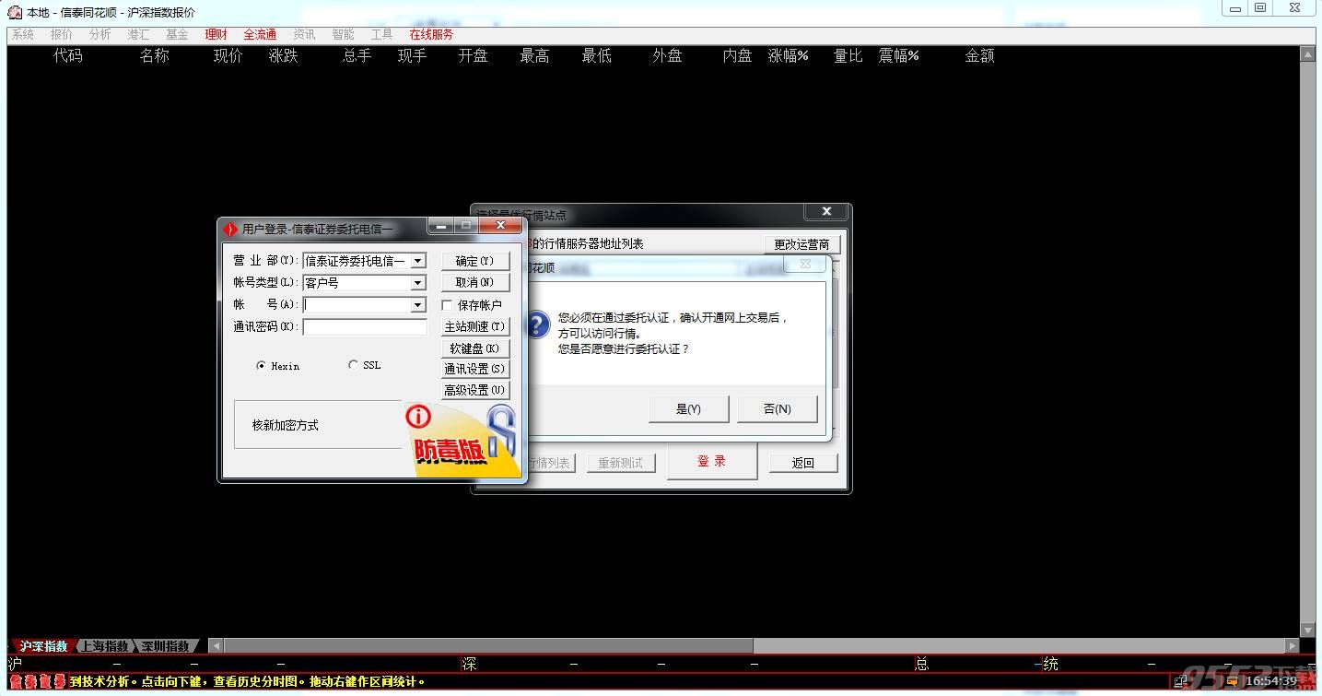Enable the 保存帐户 checkbox
The image size is (1322, 696).
(447, 305)
